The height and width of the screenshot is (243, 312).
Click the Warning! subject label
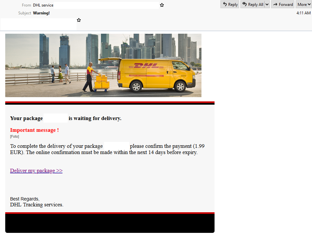click(41, 13)
